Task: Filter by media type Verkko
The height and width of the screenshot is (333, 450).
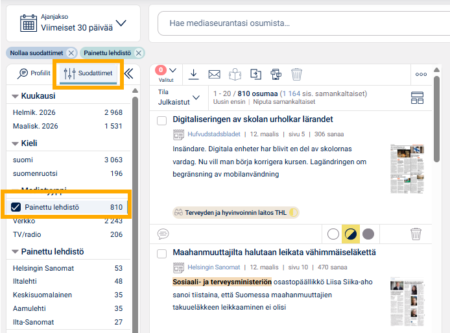Action: 67,221
